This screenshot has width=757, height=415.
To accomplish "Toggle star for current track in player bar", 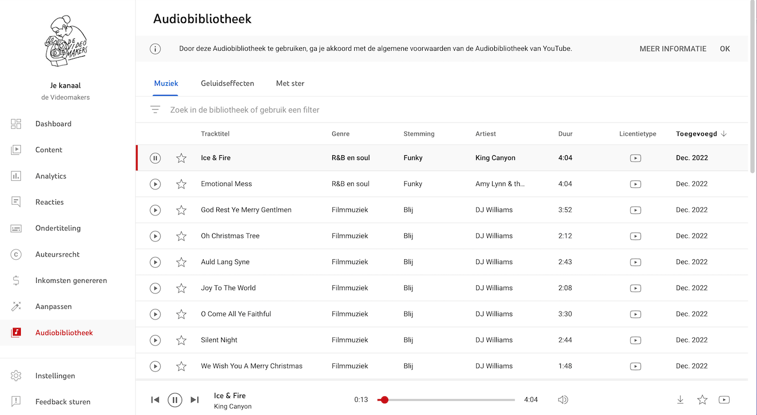I will pyautogui.click(x=702, y=400).
